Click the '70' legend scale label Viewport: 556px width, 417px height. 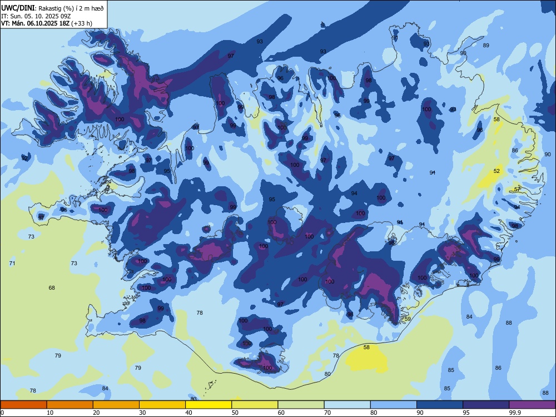coord(327,413)
